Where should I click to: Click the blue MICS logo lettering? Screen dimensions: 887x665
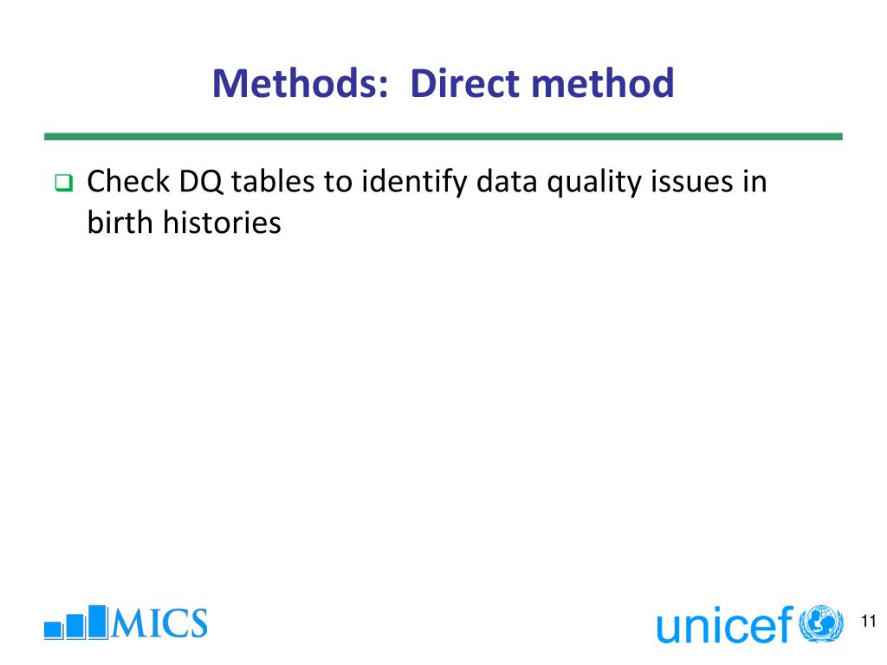(159, 623)
